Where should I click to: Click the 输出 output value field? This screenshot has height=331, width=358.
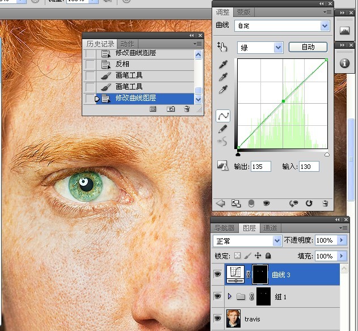261,166
